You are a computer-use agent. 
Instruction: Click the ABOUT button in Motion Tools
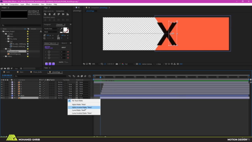point(63,47)
